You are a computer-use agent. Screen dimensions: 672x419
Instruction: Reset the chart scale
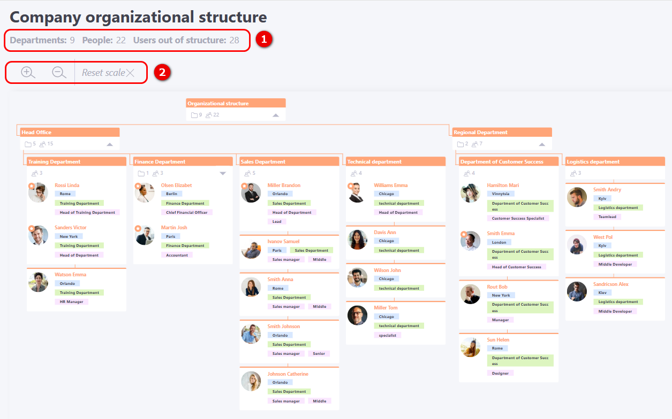tap(108, 73)
